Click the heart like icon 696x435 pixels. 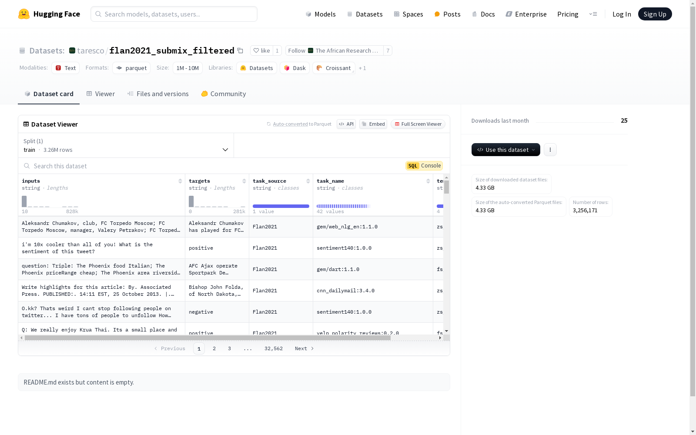256,50
